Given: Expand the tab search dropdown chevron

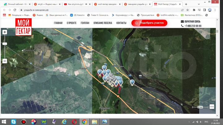Looking at the screenshot, I should coord(199,4).
